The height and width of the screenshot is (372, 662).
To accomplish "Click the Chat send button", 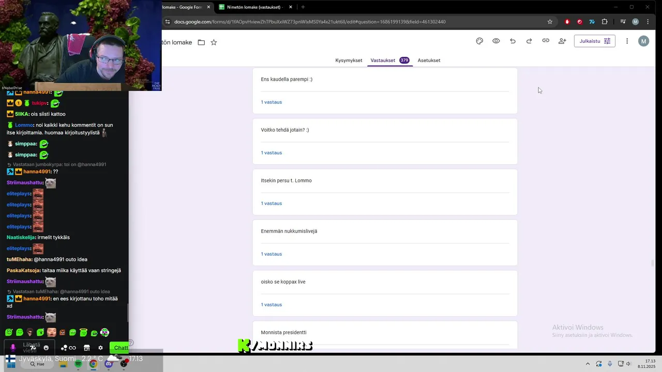I will [x=119, y=348].
